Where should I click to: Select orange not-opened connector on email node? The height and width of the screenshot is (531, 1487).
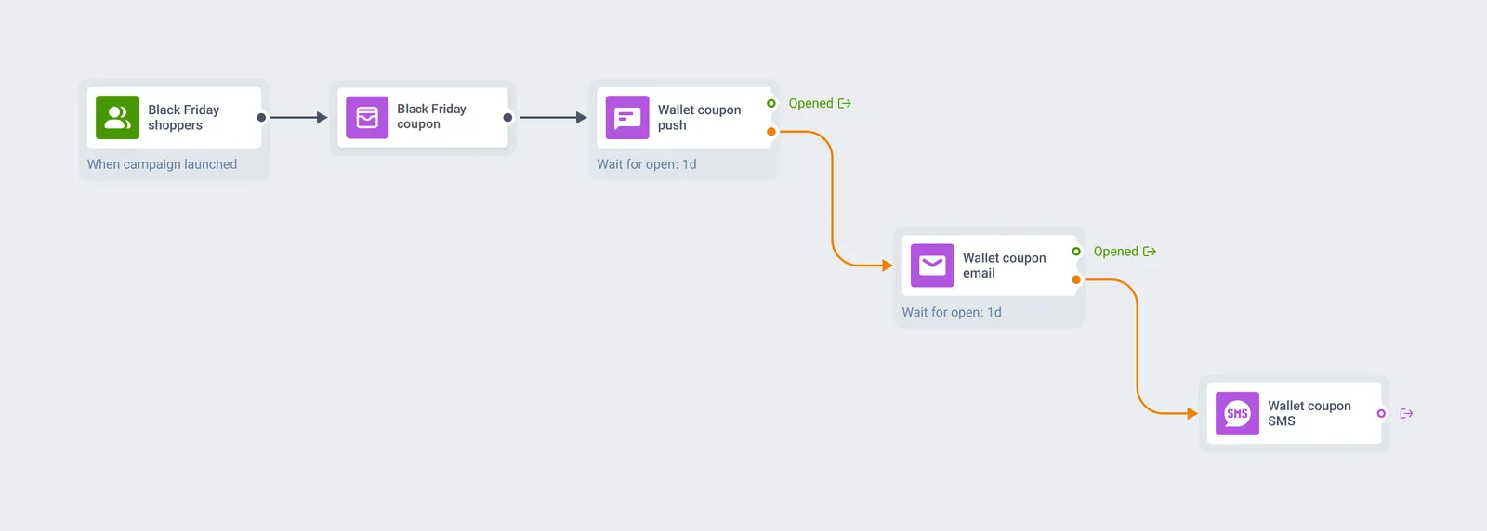pyautogui.click(x=1076, y=279)
